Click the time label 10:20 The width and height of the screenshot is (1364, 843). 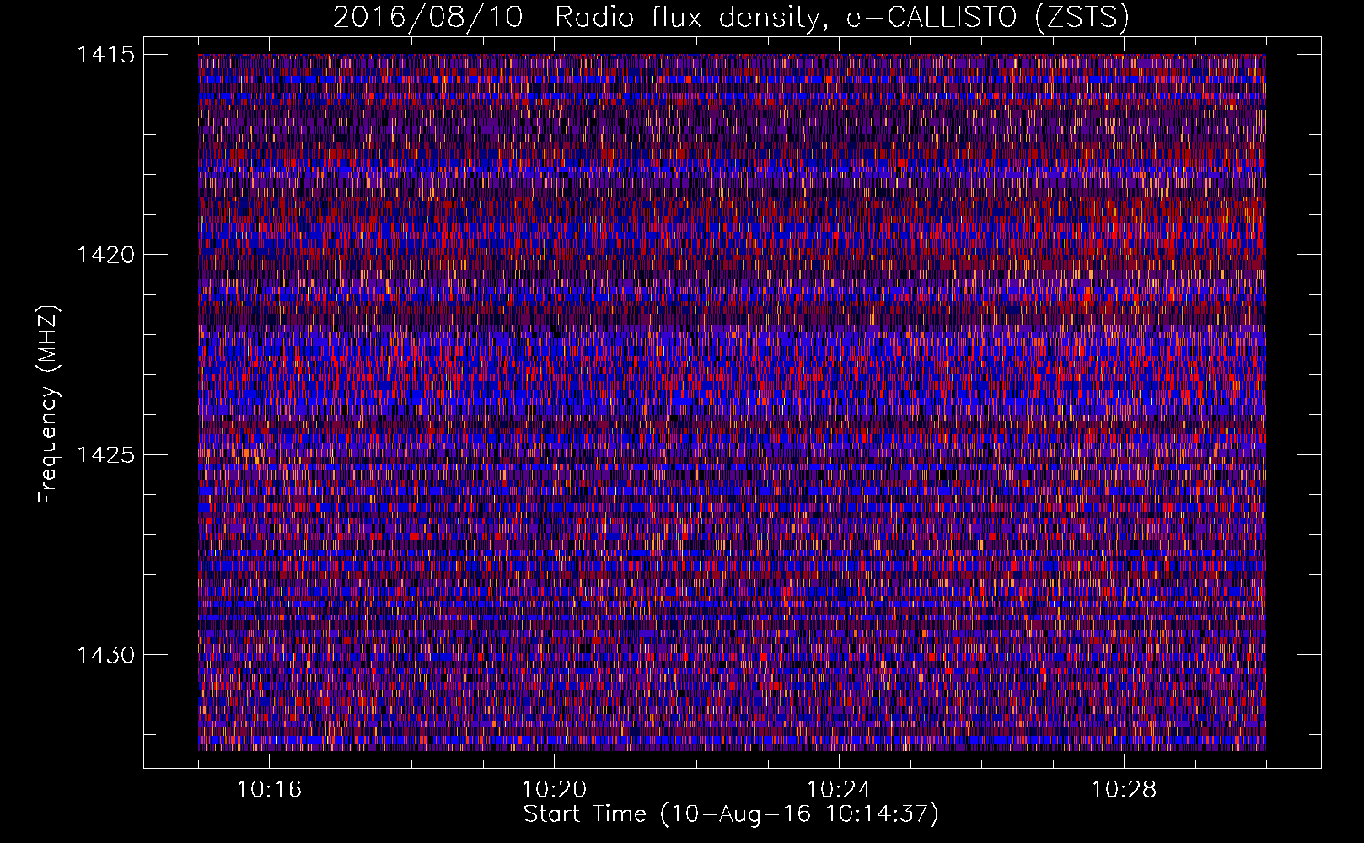coord(554,790)
